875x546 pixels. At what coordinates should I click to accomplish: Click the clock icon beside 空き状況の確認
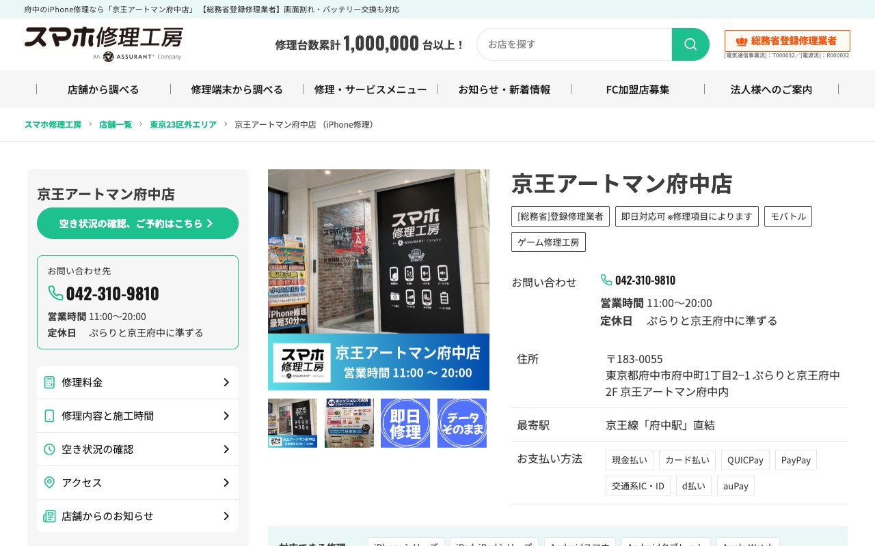coord(49,449)
